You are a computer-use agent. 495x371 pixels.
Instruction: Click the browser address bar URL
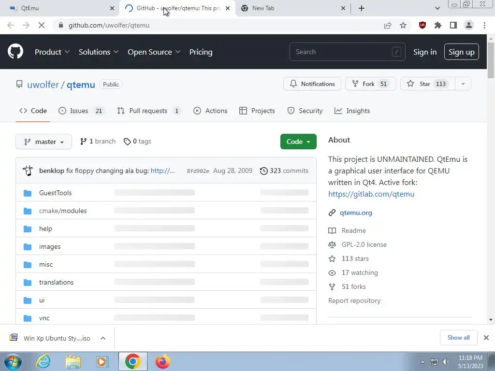109,25
